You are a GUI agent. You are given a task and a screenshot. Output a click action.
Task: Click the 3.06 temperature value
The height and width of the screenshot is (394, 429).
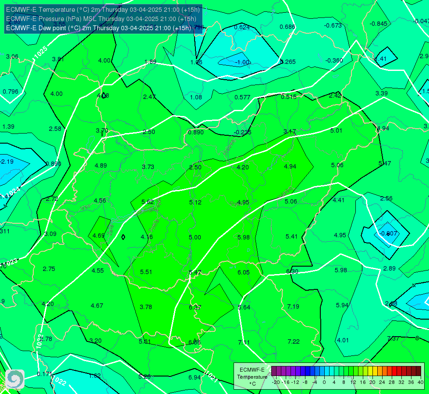(12, 56)
